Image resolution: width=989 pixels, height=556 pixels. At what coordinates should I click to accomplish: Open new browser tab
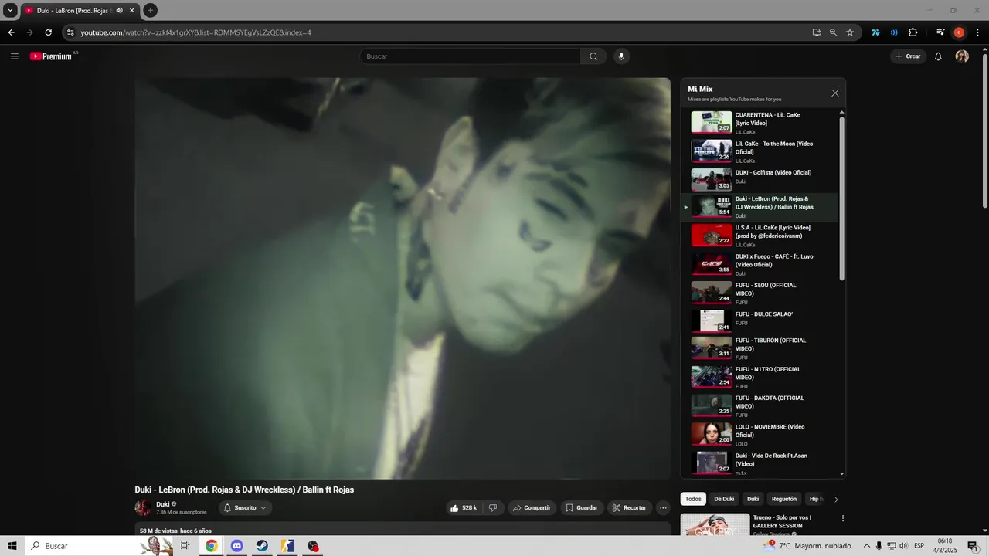pyautogui.click(x=150, y=10)
